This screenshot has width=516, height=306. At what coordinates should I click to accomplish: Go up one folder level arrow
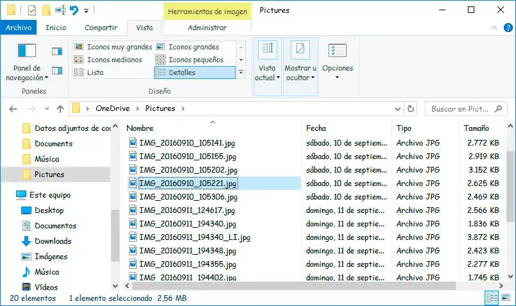pos(60,109)
